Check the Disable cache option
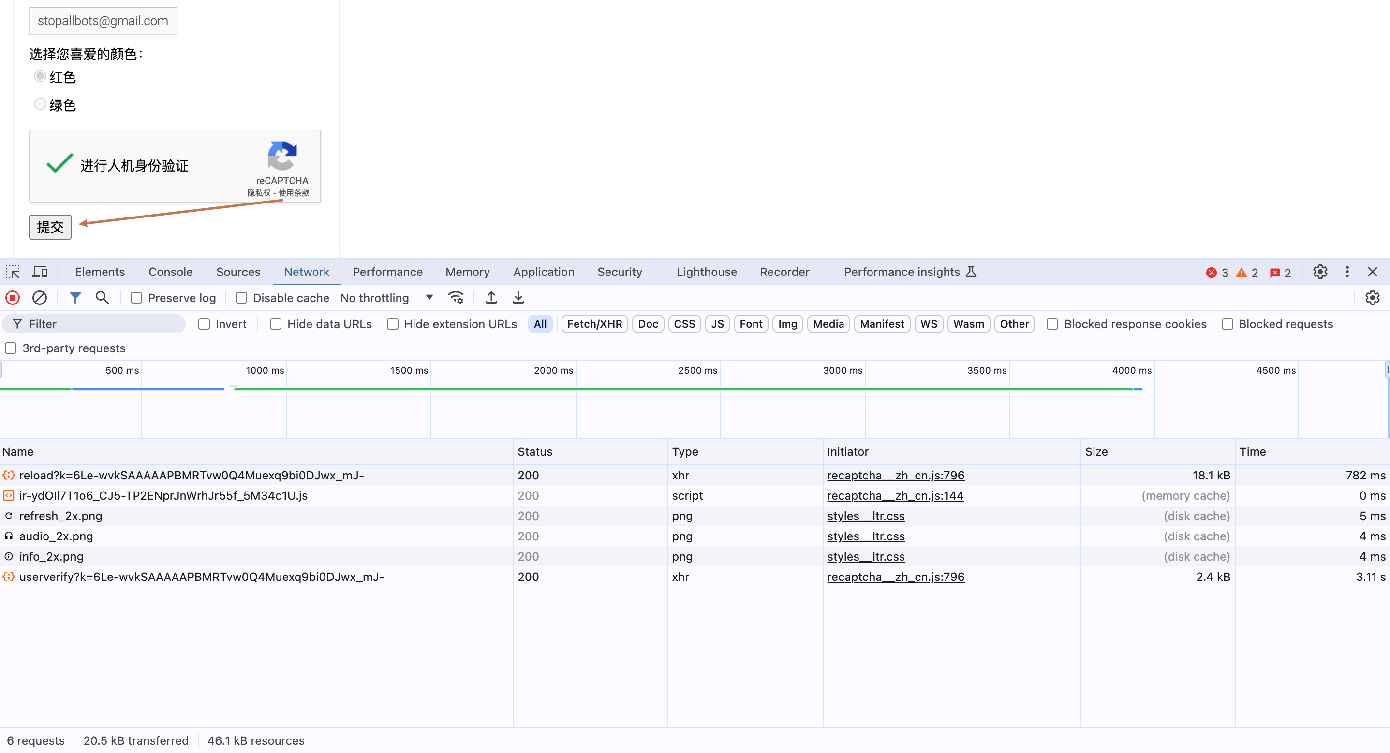The image size is (1390, 753). pyautogui.click(x=241, y=298)
